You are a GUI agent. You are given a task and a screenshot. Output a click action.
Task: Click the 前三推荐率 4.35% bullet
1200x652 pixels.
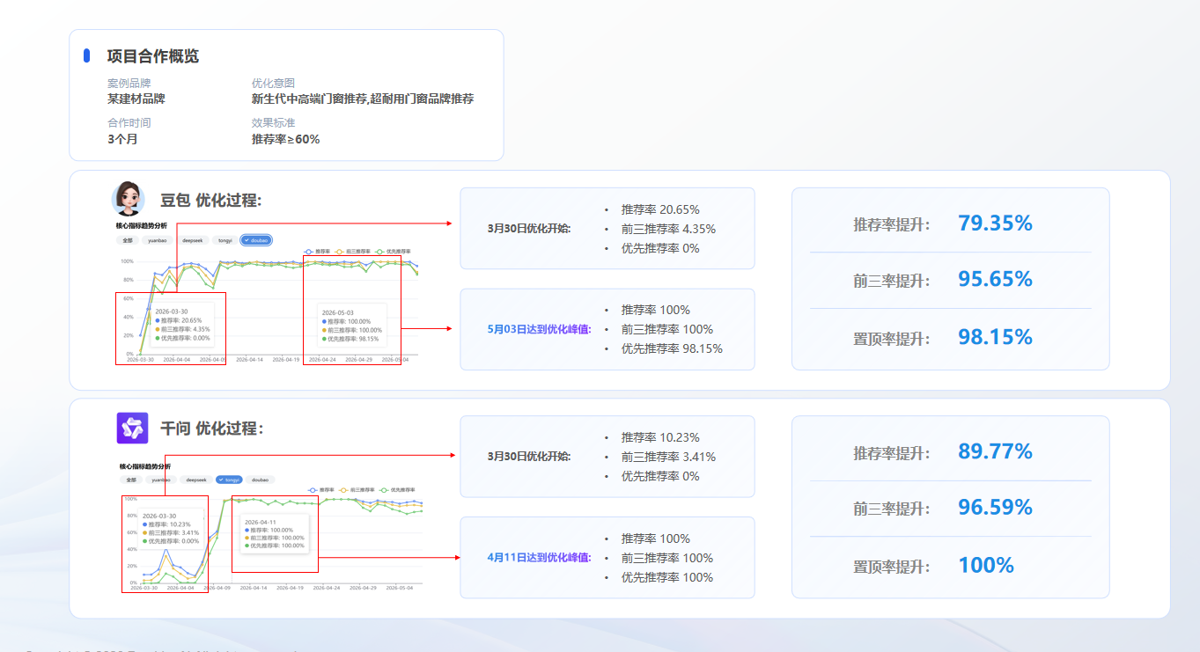pyautogui.click(x=668, y=229)
